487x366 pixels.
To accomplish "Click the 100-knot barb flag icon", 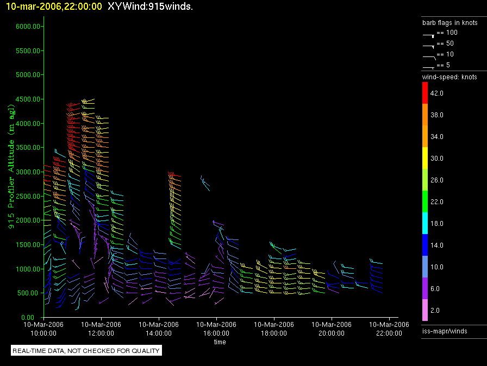I will [x=429, y=34].
